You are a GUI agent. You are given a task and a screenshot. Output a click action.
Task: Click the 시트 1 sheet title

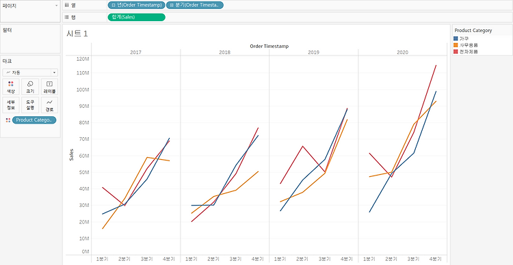[x=77, y=33]
